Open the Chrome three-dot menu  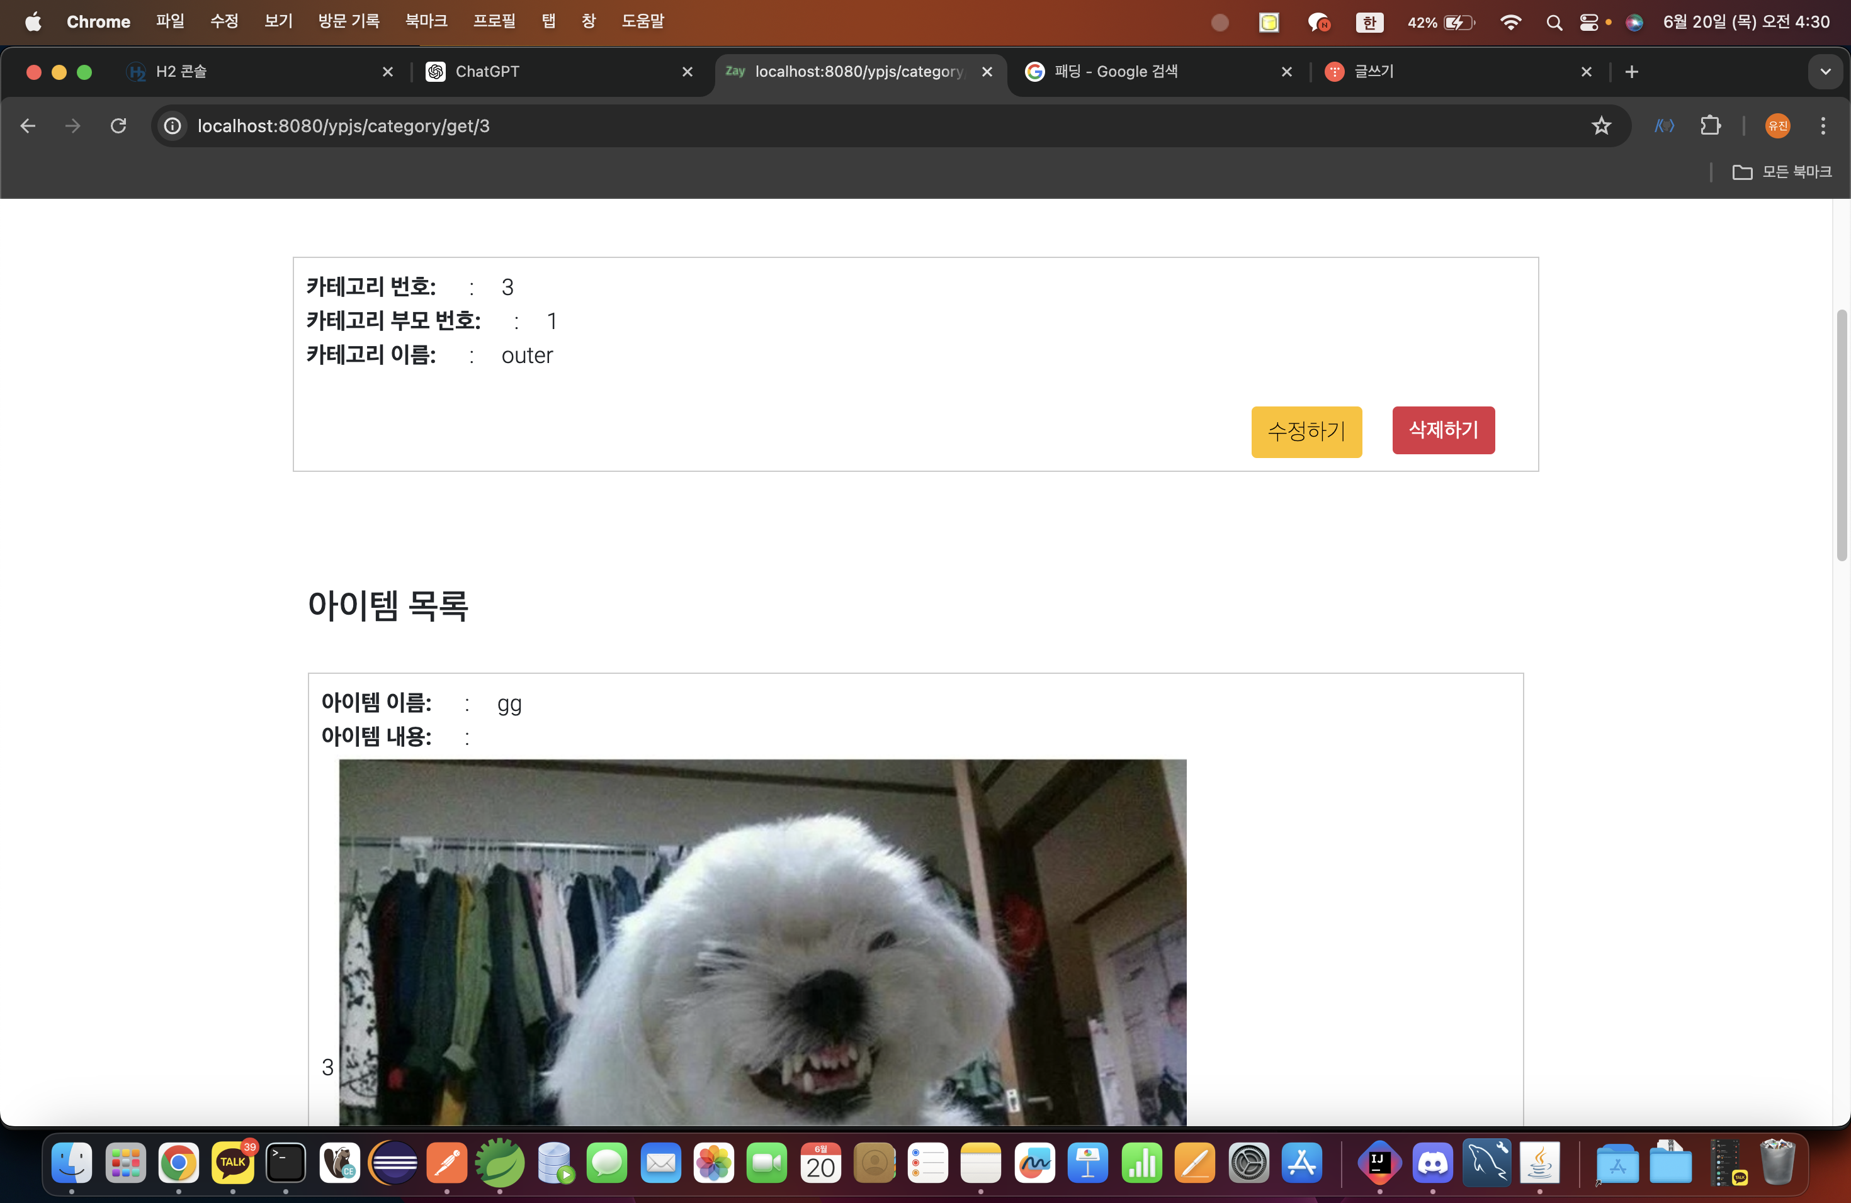tap(1822, 126)
